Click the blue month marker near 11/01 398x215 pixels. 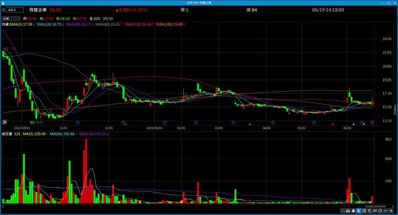click(x=77, y=123)
